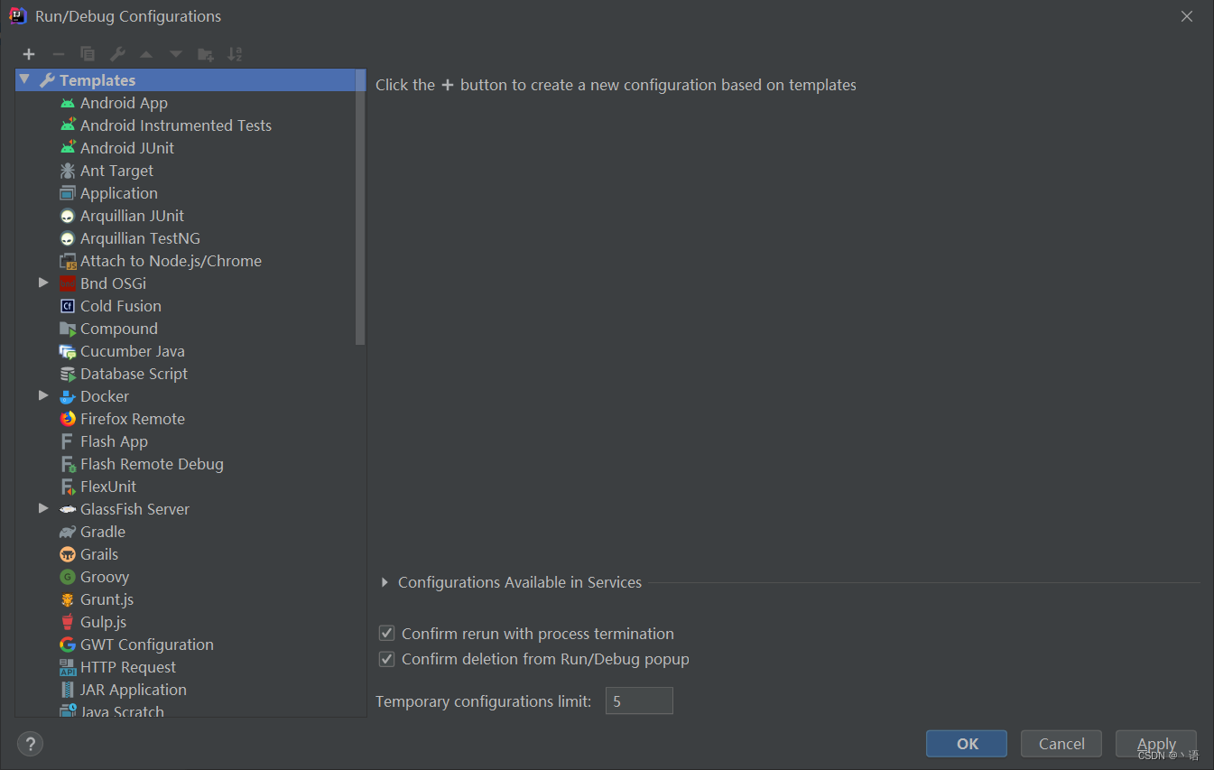The width and height of the screenshot is (1214, 770).
Task: Select the Docker template icon
Action: click(x=68, y=395)
